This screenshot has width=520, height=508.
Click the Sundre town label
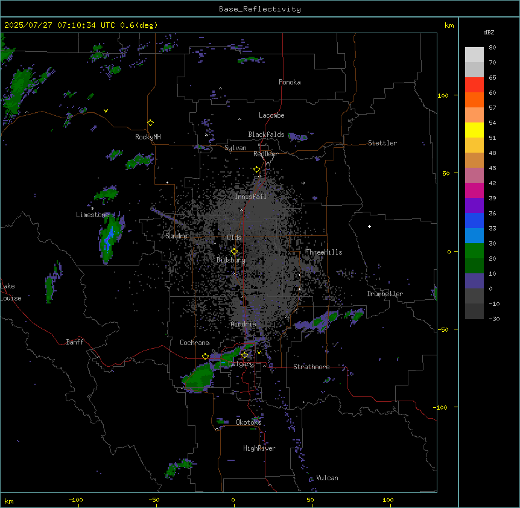tap(176, 236)
